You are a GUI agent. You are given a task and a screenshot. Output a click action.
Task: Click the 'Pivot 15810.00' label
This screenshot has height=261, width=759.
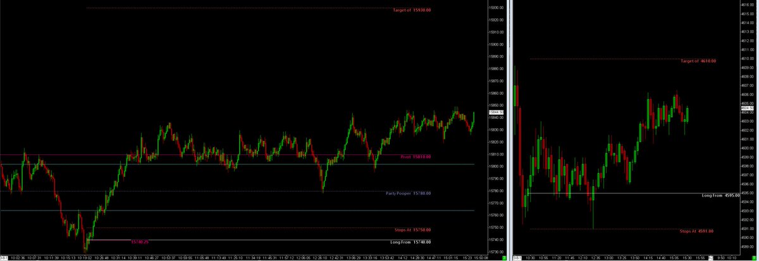pos(416,156)
